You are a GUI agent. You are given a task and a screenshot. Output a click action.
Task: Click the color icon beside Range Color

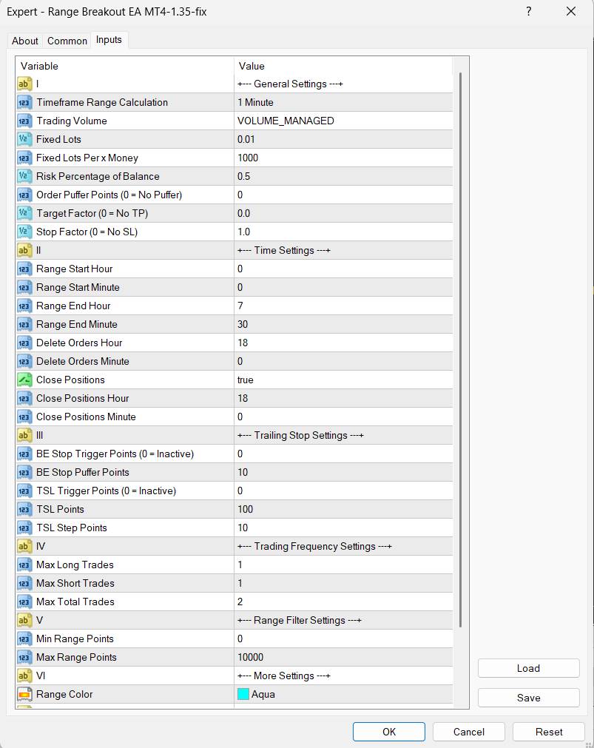[x=24, y=695]
